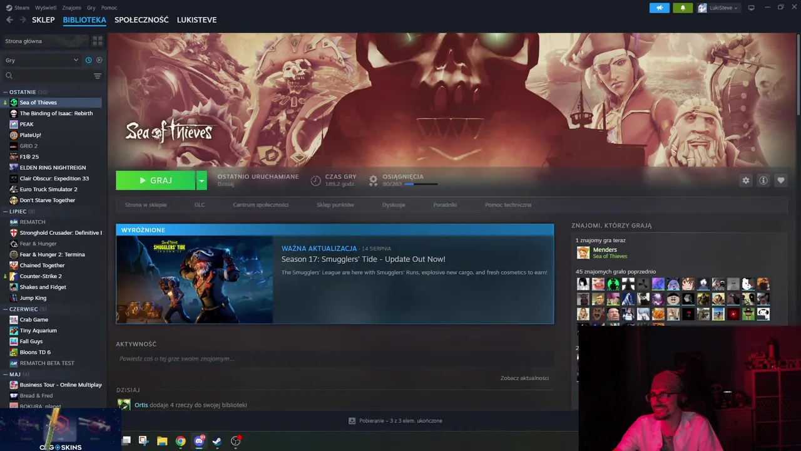Select Euro Truck Simulator 2

[48, 189]
